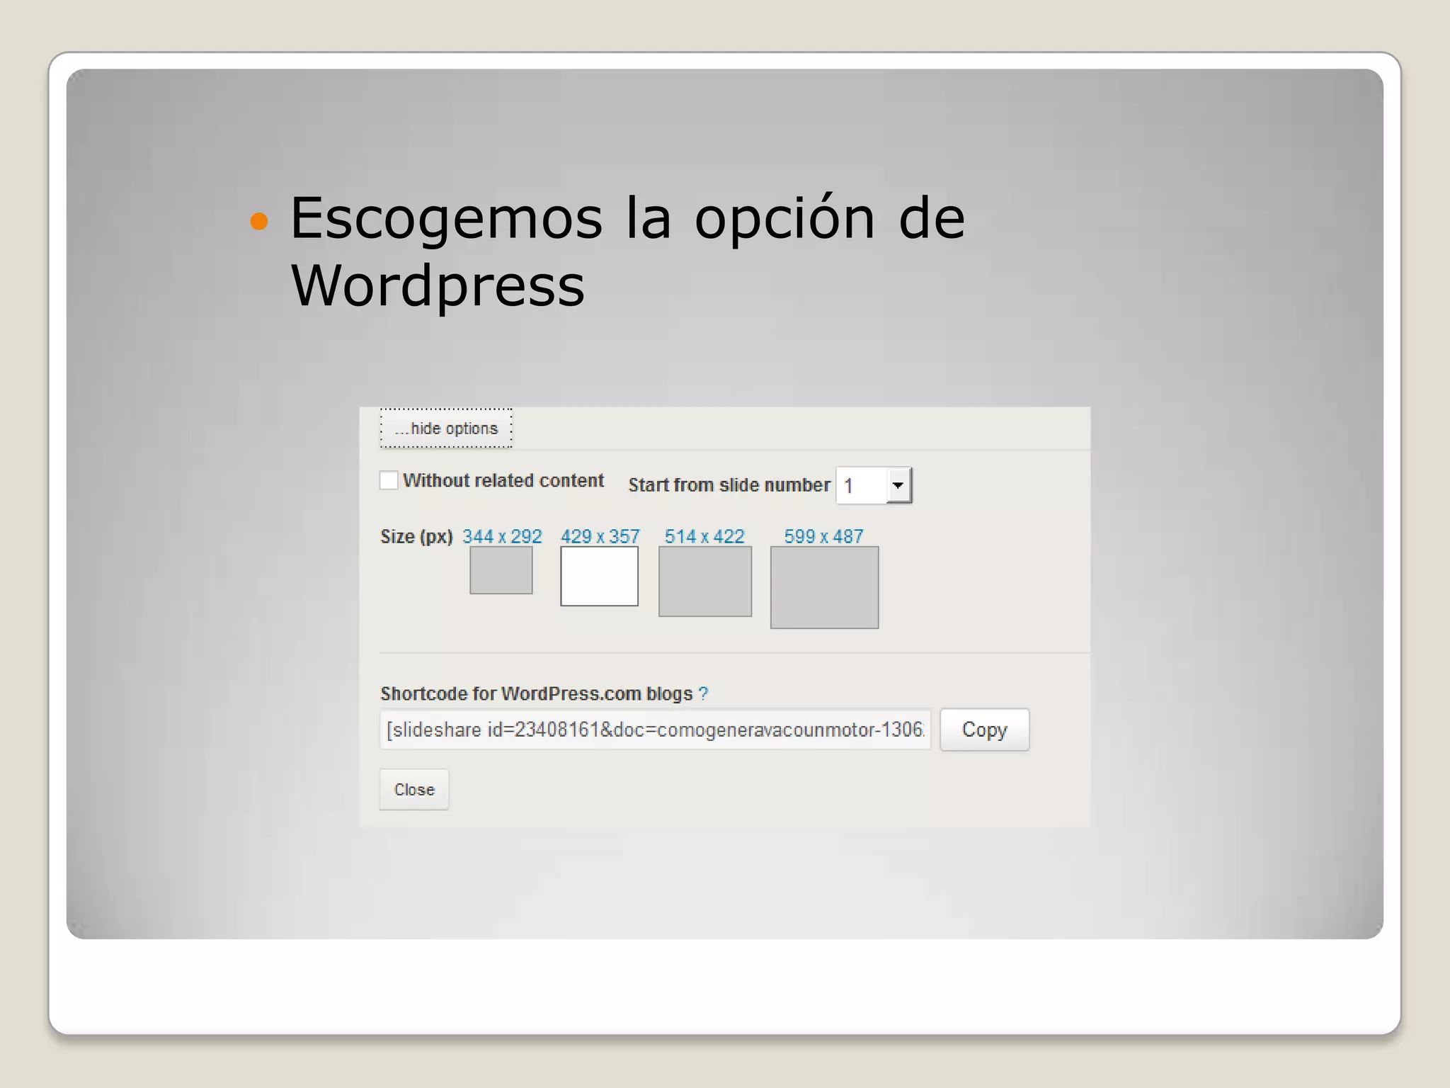Screen dimensions: 1450x1088
Task: Click the 'Shortcode for WordPress.com blogs' label
Action: coord(537,693)
